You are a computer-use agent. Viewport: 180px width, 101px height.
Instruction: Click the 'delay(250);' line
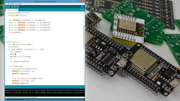(x=16, y=52)
